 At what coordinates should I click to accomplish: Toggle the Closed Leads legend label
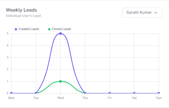[x=61, y=29]
